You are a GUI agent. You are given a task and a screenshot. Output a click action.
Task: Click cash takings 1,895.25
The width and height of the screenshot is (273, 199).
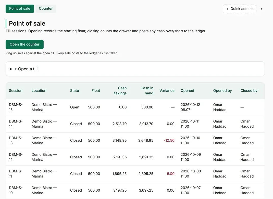coord(119,174)
